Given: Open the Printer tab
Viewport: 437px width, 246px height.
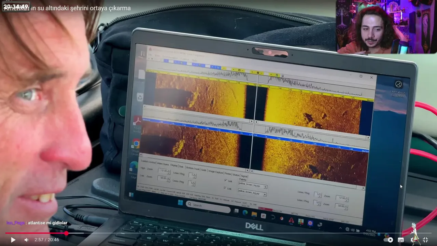Looking at the screenshot, I should (x=228, y=174).
